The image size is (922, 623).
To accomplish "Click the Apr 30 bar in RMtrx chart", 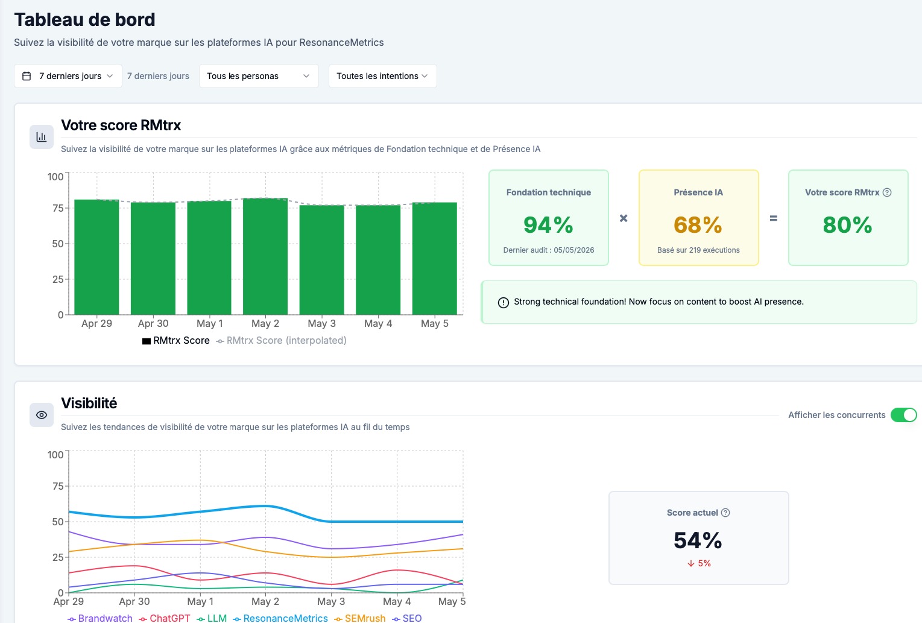I will 153,259.
